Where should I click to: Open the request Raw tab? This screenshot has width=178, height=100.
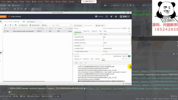100,31
